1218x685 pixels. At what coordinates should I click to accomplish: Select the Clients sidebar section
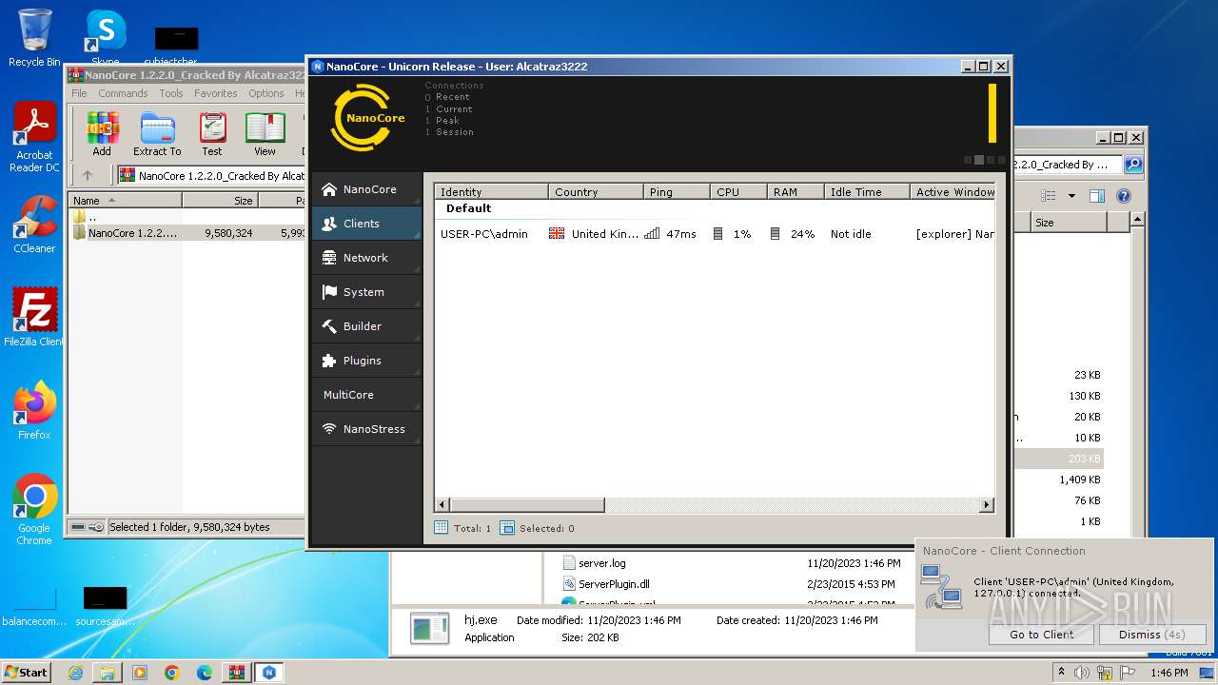[x=366, y=224]
